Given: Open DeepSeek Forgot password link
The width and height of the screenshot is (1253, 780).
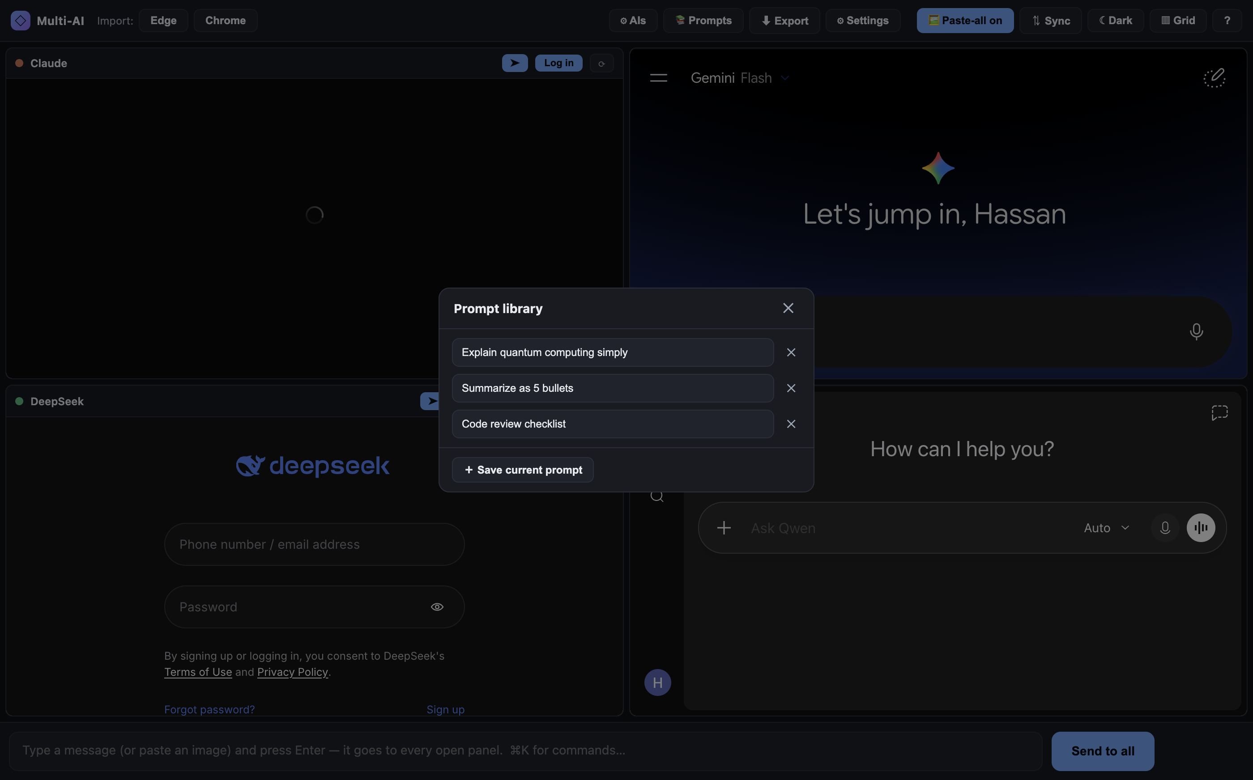Looking at the screenshot, I should pos(209,709).
